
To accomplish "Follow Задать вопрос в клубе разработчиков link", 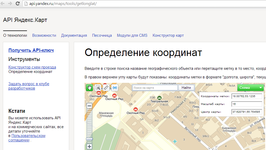I will (29, 86).
